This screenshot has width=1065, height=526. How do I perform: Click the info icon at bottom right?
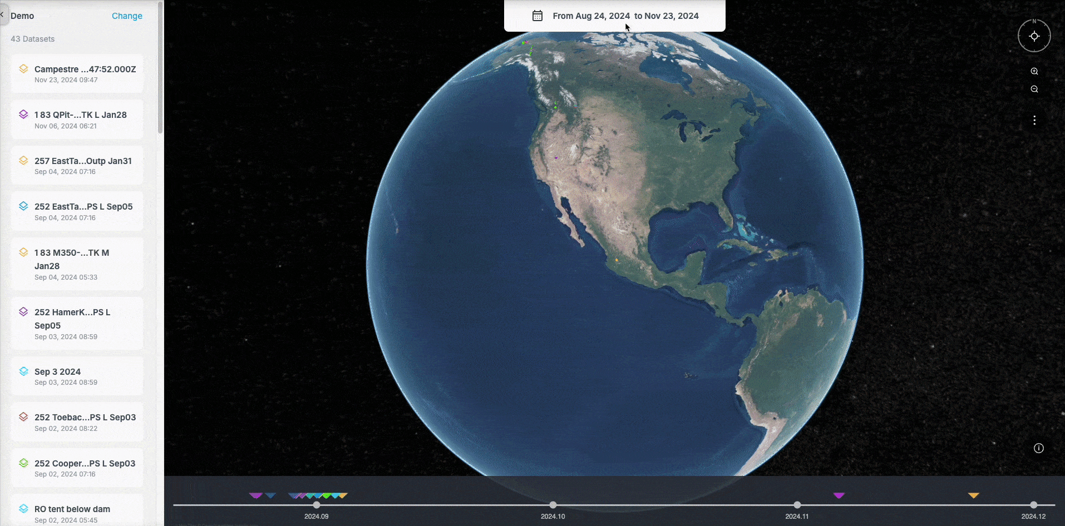pyautogui.click(x=1038, y=448)
